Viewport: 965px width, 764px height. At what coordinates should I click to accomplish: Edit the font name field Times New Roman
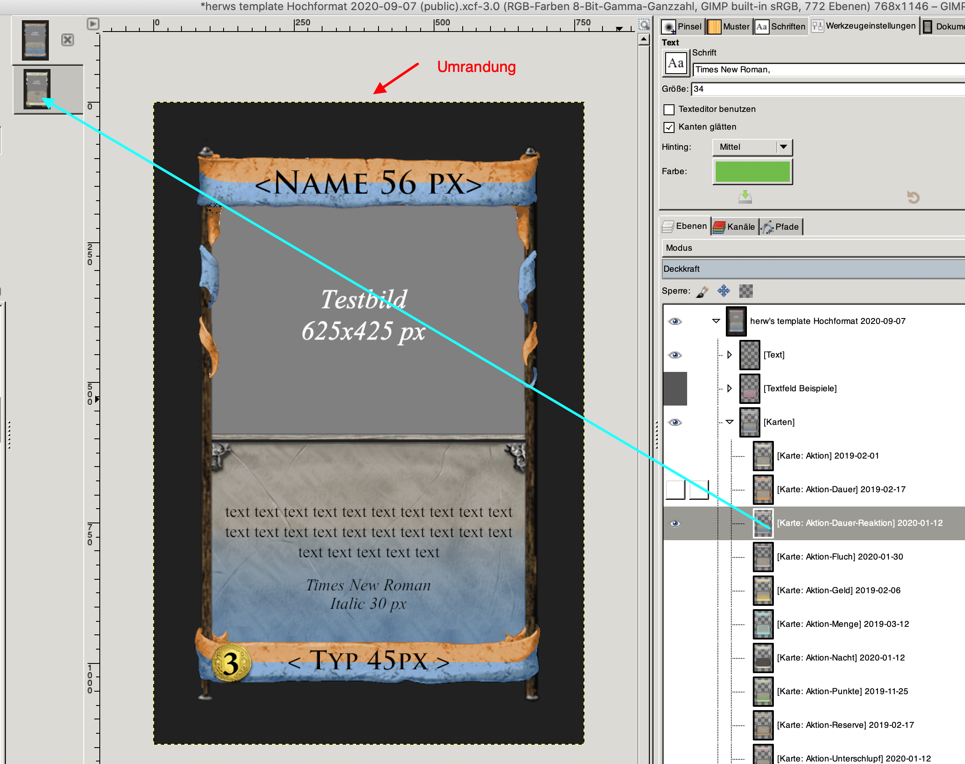point(828,70)
